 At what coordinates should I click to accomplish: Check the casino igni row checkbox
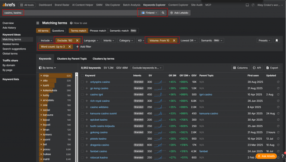[82, 95]
